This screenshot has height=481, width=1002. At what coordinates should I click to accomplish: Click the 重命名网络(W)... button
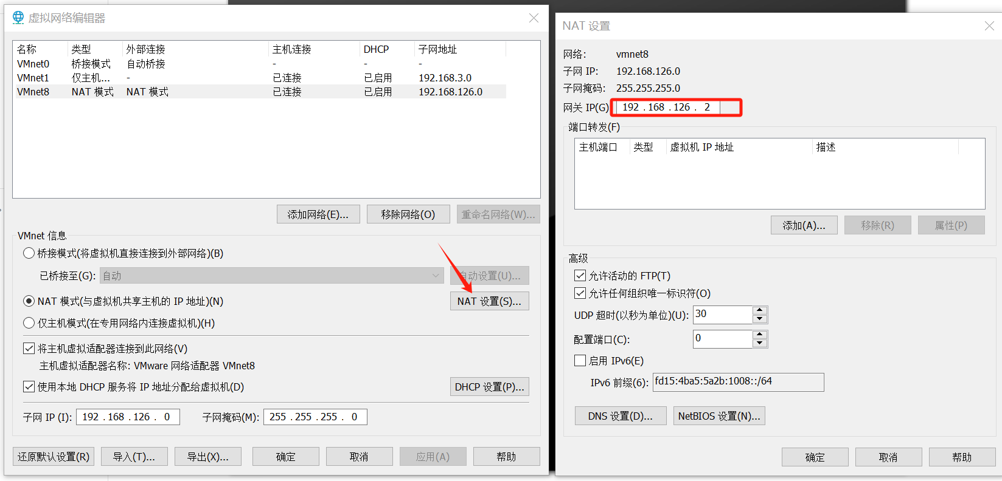[x=498, y=214]
